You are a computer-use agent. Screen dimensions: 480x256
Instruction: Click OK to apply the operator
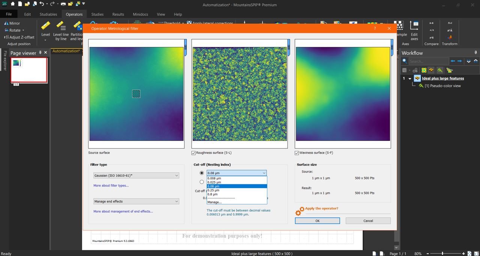[317, 221]
